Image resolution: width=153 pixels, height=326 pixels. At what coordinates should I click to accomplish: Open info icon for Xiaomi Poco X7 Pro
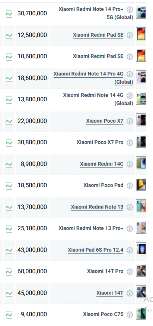coord(130,143)
